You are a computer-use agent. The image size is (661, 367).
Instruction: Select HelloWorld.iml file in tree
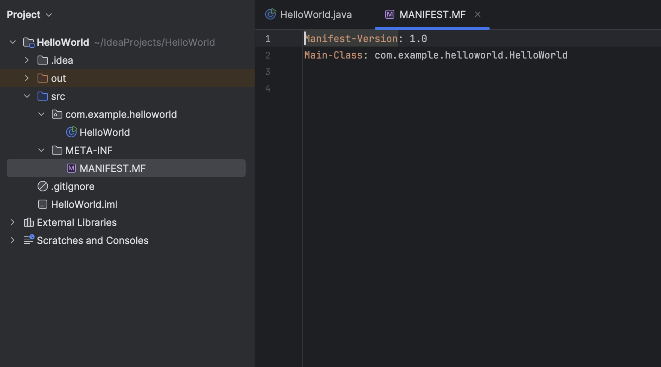pyautogui.click(x=84, y=205)
